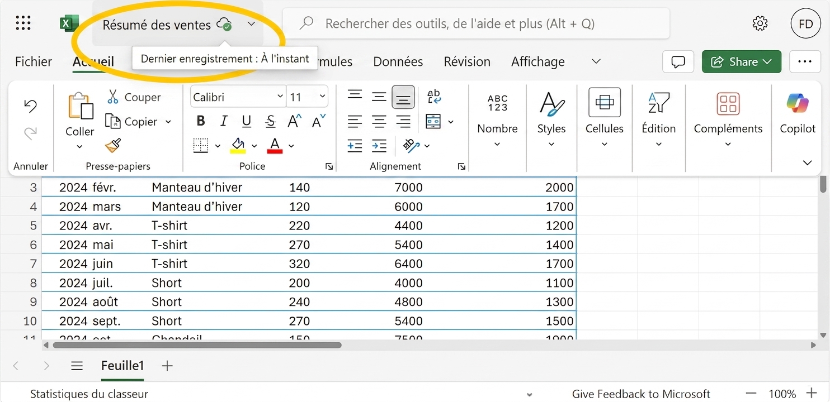Screen dimensions: 830x402
Task: Click the merge cells icon
Action: click(433, 121)
